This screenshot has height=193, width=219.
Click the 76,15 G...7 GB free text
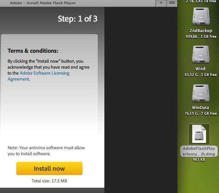(x=200, y=113)
